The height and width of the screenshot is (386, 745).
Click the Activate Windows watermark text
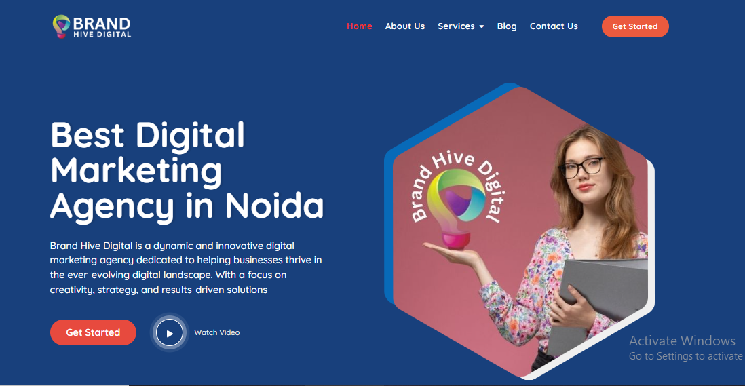[x=682, y=341]
